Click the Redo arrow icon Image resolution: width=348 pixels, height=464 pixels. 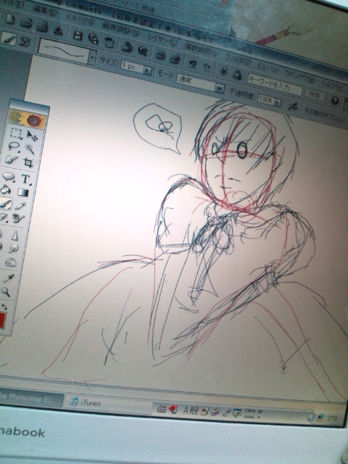(x=208, y=67)
